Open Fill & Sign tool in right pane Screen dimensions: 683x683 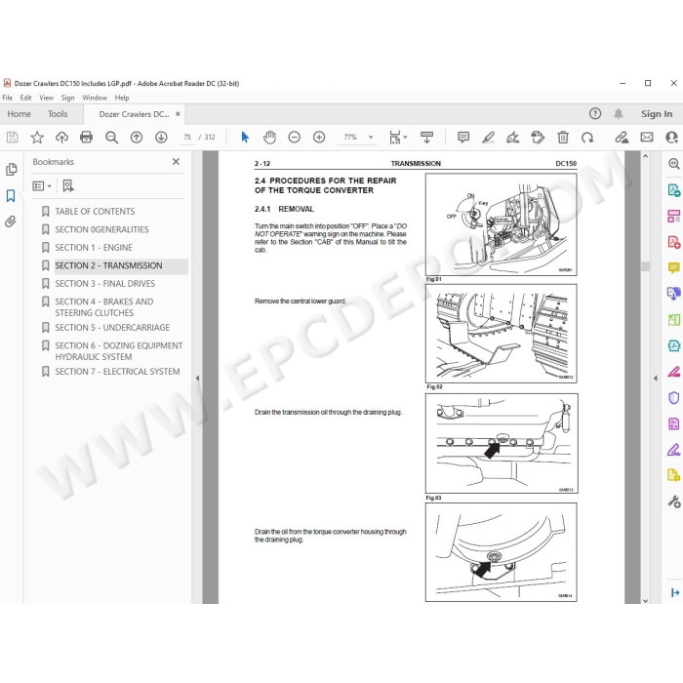click(673, 450)
